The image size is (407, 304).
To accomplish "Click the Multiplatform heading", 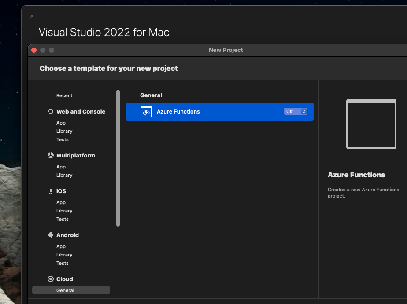I will click(76, 155).
